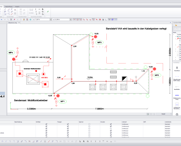Click the red line icon in bottom toolbar
This screenshot has height=146, width=181.
49,141
